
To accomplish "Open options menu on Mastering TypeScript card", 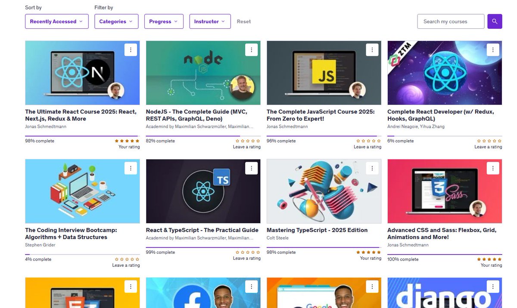I will pos(372,168).
